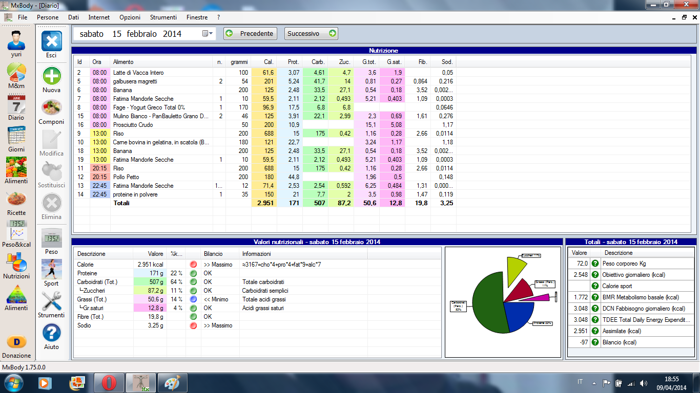Screen dimensions: 700x393
Task: Open the Nutrizioni bar chart icon
Action: coord(16,263)
